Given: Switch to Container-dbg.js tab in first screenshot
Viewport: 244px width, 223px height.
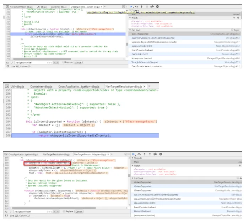Looking at the screenshot, I should (59, 7).
